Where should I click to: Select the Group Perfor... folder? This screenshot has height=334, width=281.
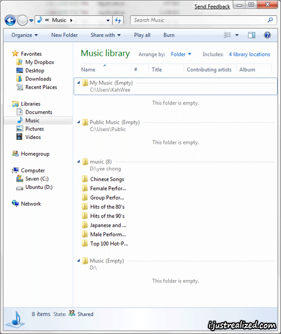(x=103, y=197)
